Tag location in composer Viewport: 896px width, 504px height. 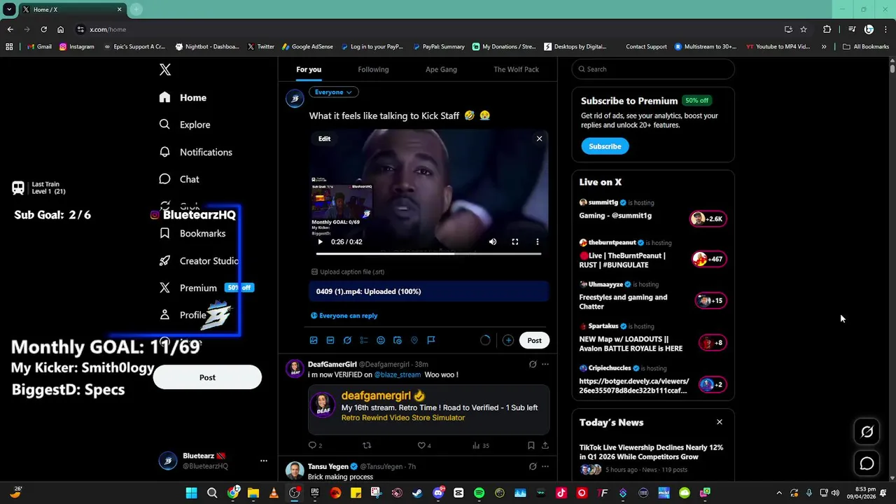pos(414,340)
